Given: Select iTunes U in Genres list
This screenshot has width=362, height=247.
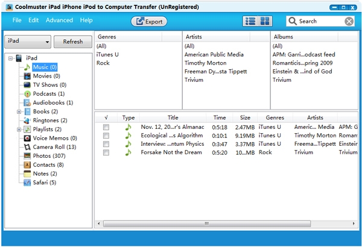Looking at the screenshot, I should [x=107, y=55].
